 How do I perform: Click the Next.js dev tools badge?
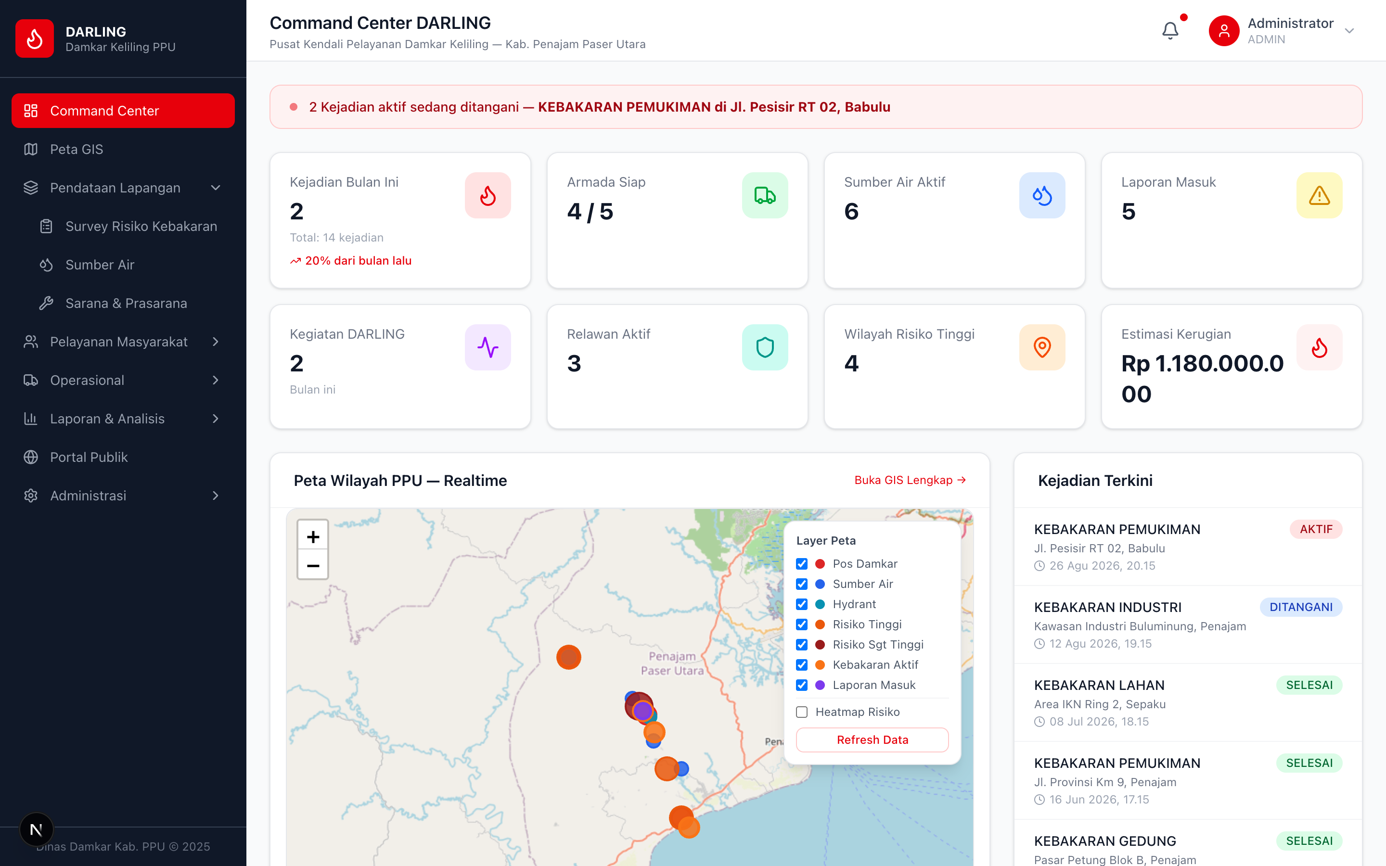[x=36, y=829]
